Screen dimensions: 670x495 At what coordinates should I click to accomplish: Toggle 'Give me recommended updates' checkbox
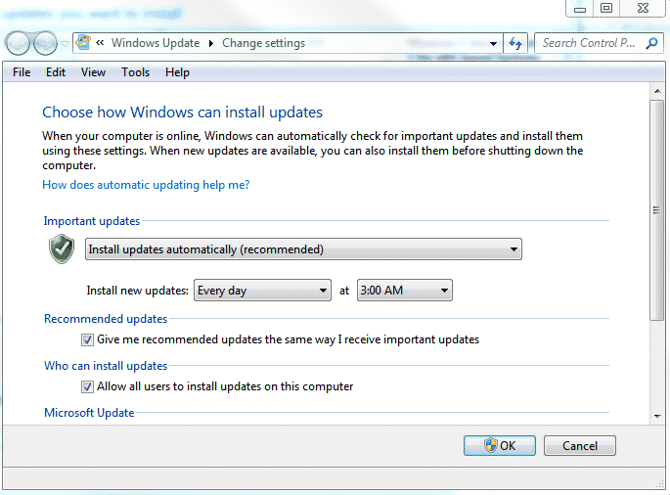87,339
